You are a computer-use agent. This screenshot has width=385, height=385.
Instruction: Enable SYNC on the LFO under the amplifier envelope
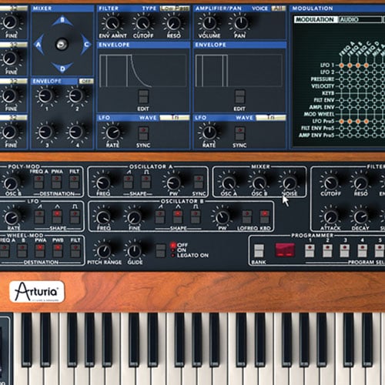pos(239,133)
